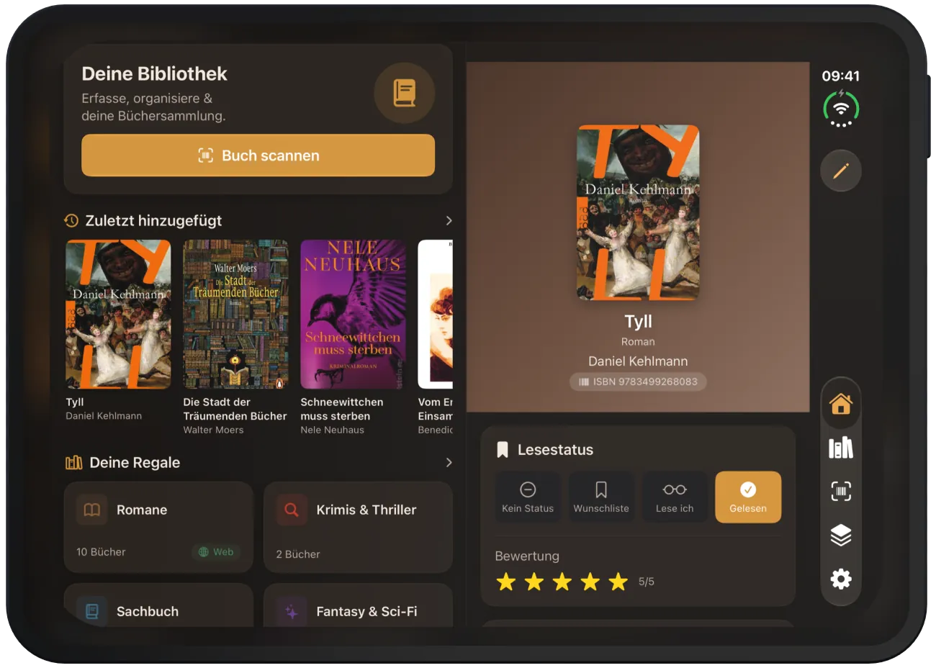
Task: Click the clock icon beside Zuletzt hinzugefügt
Action: point(71,220)
